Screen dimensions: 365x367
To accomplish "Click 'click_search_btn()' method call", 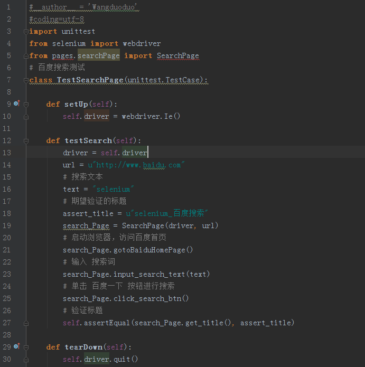I will (151, 299).
